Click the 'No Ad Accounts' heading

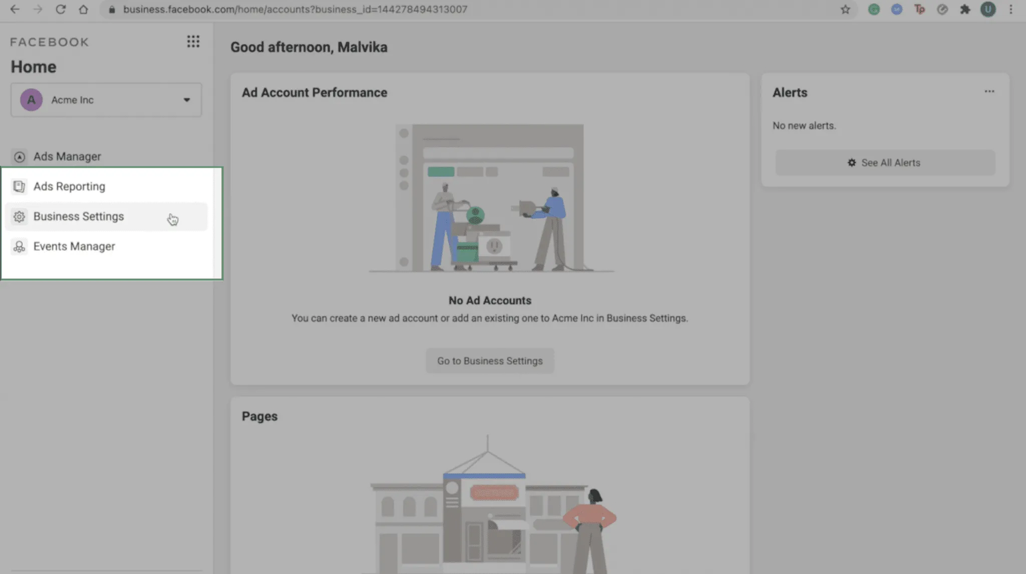coord(490,301)
